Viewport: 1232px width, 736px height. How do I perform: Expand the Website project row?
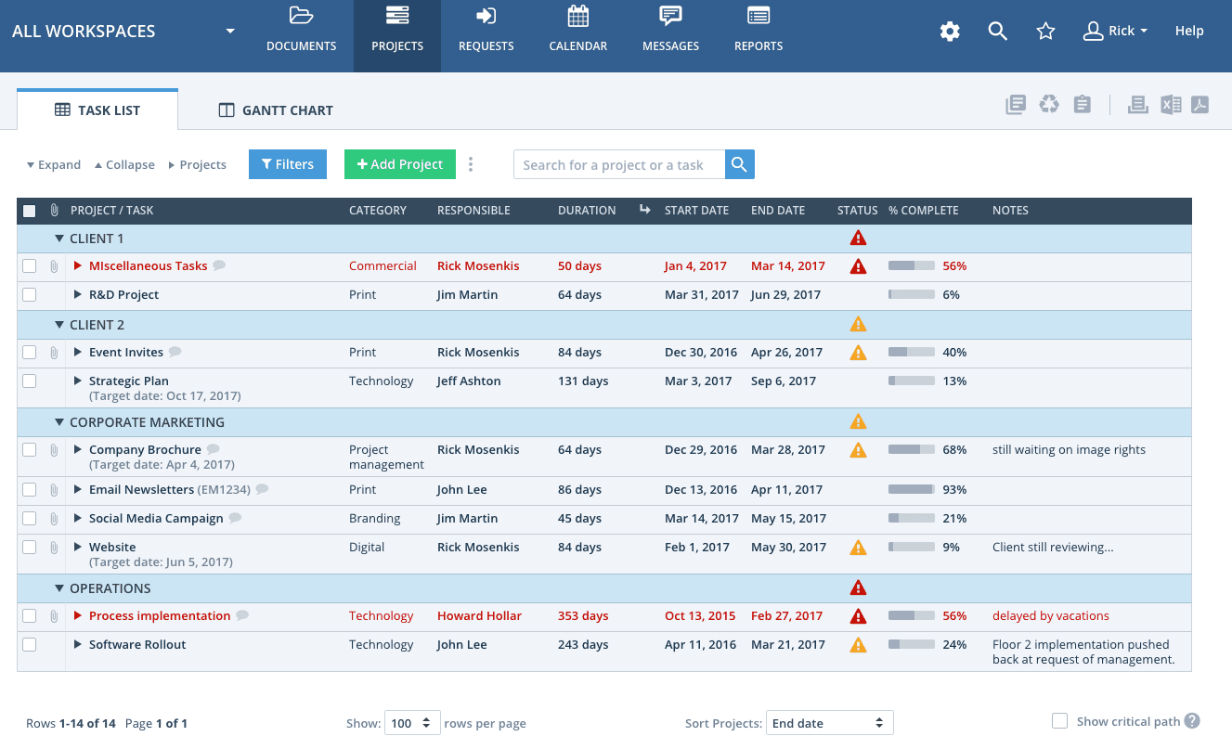click(x=78, y=548)
